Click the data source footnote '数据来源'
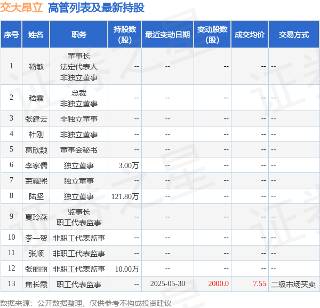Image resolution: width=320 pixels, height=308 pixels. coord(15,303)
